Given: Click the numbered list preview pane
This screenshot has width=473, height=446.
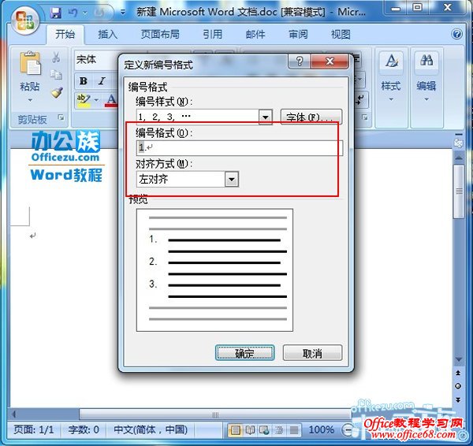Looking at the screenshot, I should click(214, 270).
